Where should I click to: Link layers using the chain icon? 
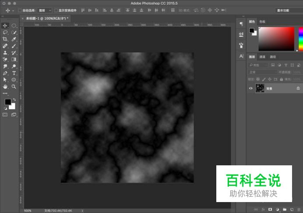pos(256,210)
